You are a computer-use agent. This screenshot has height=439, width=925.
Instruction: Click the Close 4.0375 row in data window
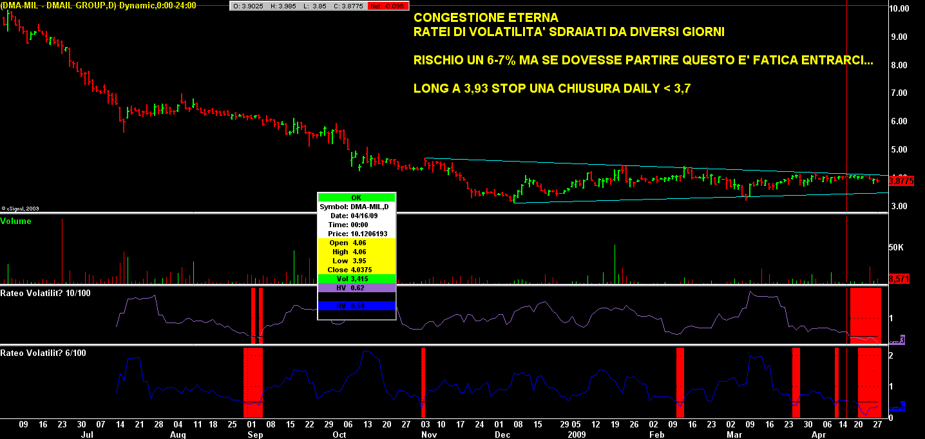356,269
